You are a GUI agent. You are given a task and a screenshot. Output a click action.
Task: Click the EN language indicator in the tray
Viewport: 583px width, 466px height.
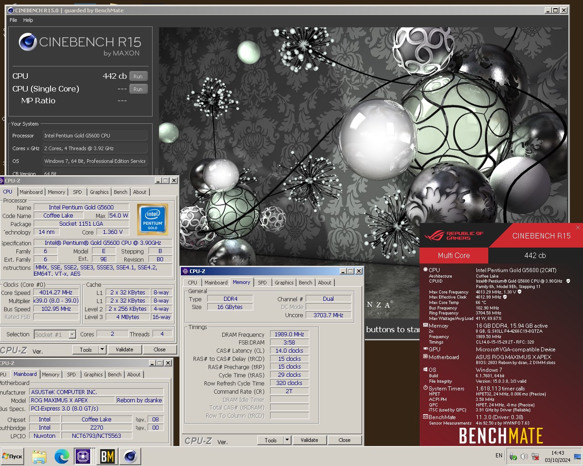[x=499, y=456]
